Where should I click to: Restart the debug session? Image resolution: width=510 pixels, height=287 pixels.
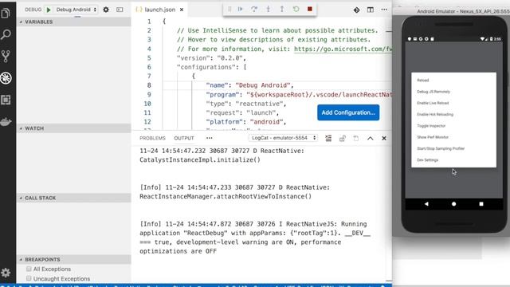click(296, 9)
